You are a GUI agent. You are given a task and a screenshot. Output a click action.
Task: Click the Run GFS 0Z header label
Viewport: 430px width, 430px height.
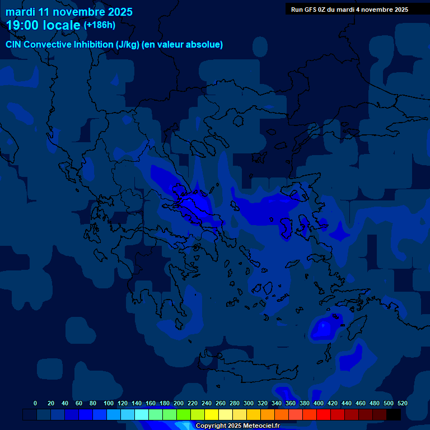point(349,10)
